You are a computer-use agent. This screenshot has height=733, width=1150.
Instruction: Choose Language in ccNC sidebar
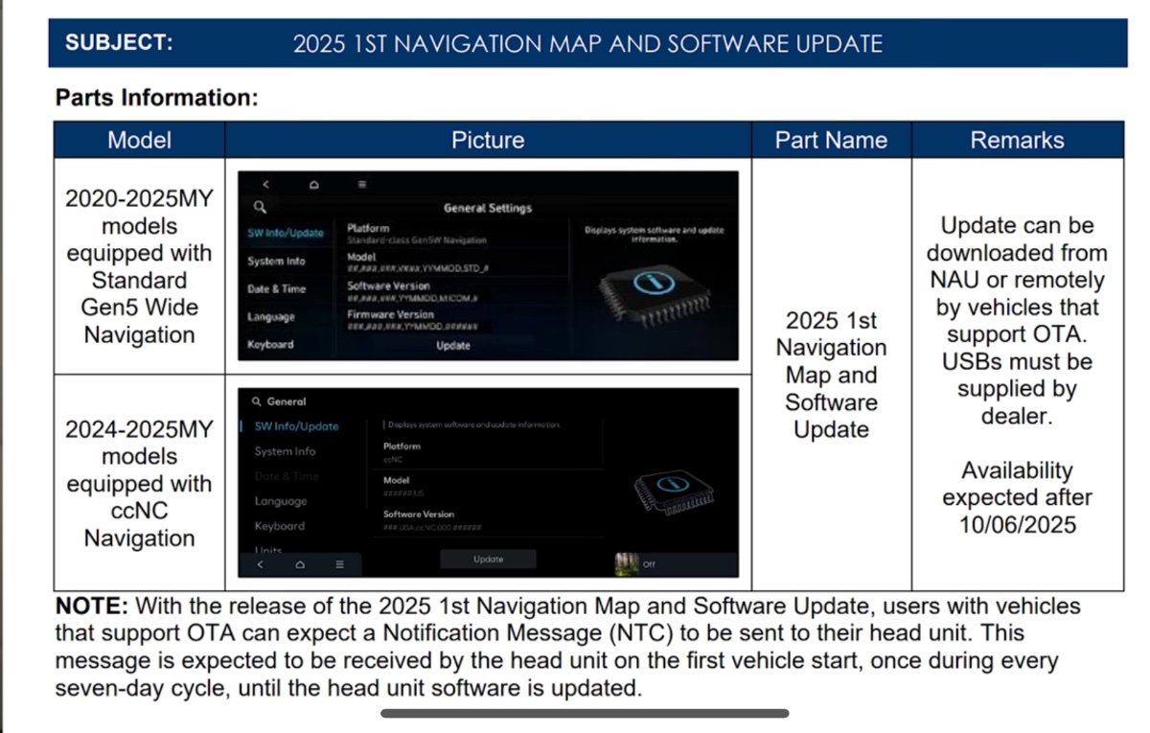pyautogui.click(x=280, y=501)
